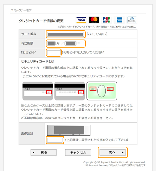156x171 pixels.
Task: Focus the card number input field
Action: [66, 34]
